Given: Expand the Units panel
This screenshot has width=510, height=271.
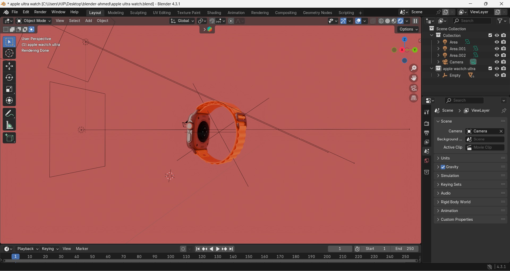Looking at the screenshot, I should tap(470, 158).
